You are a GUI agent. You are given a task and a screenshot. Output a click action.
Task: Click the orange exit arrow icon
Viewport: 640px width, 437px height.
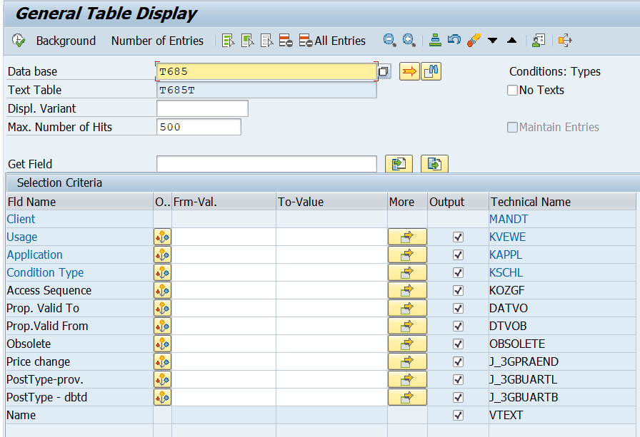pos(565,41)
